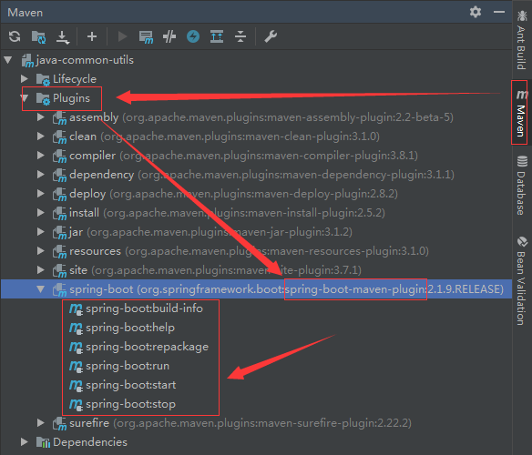Screen dimensions: 532x455
Task: Collapse all tree nodes
Action: coord(240,36)
